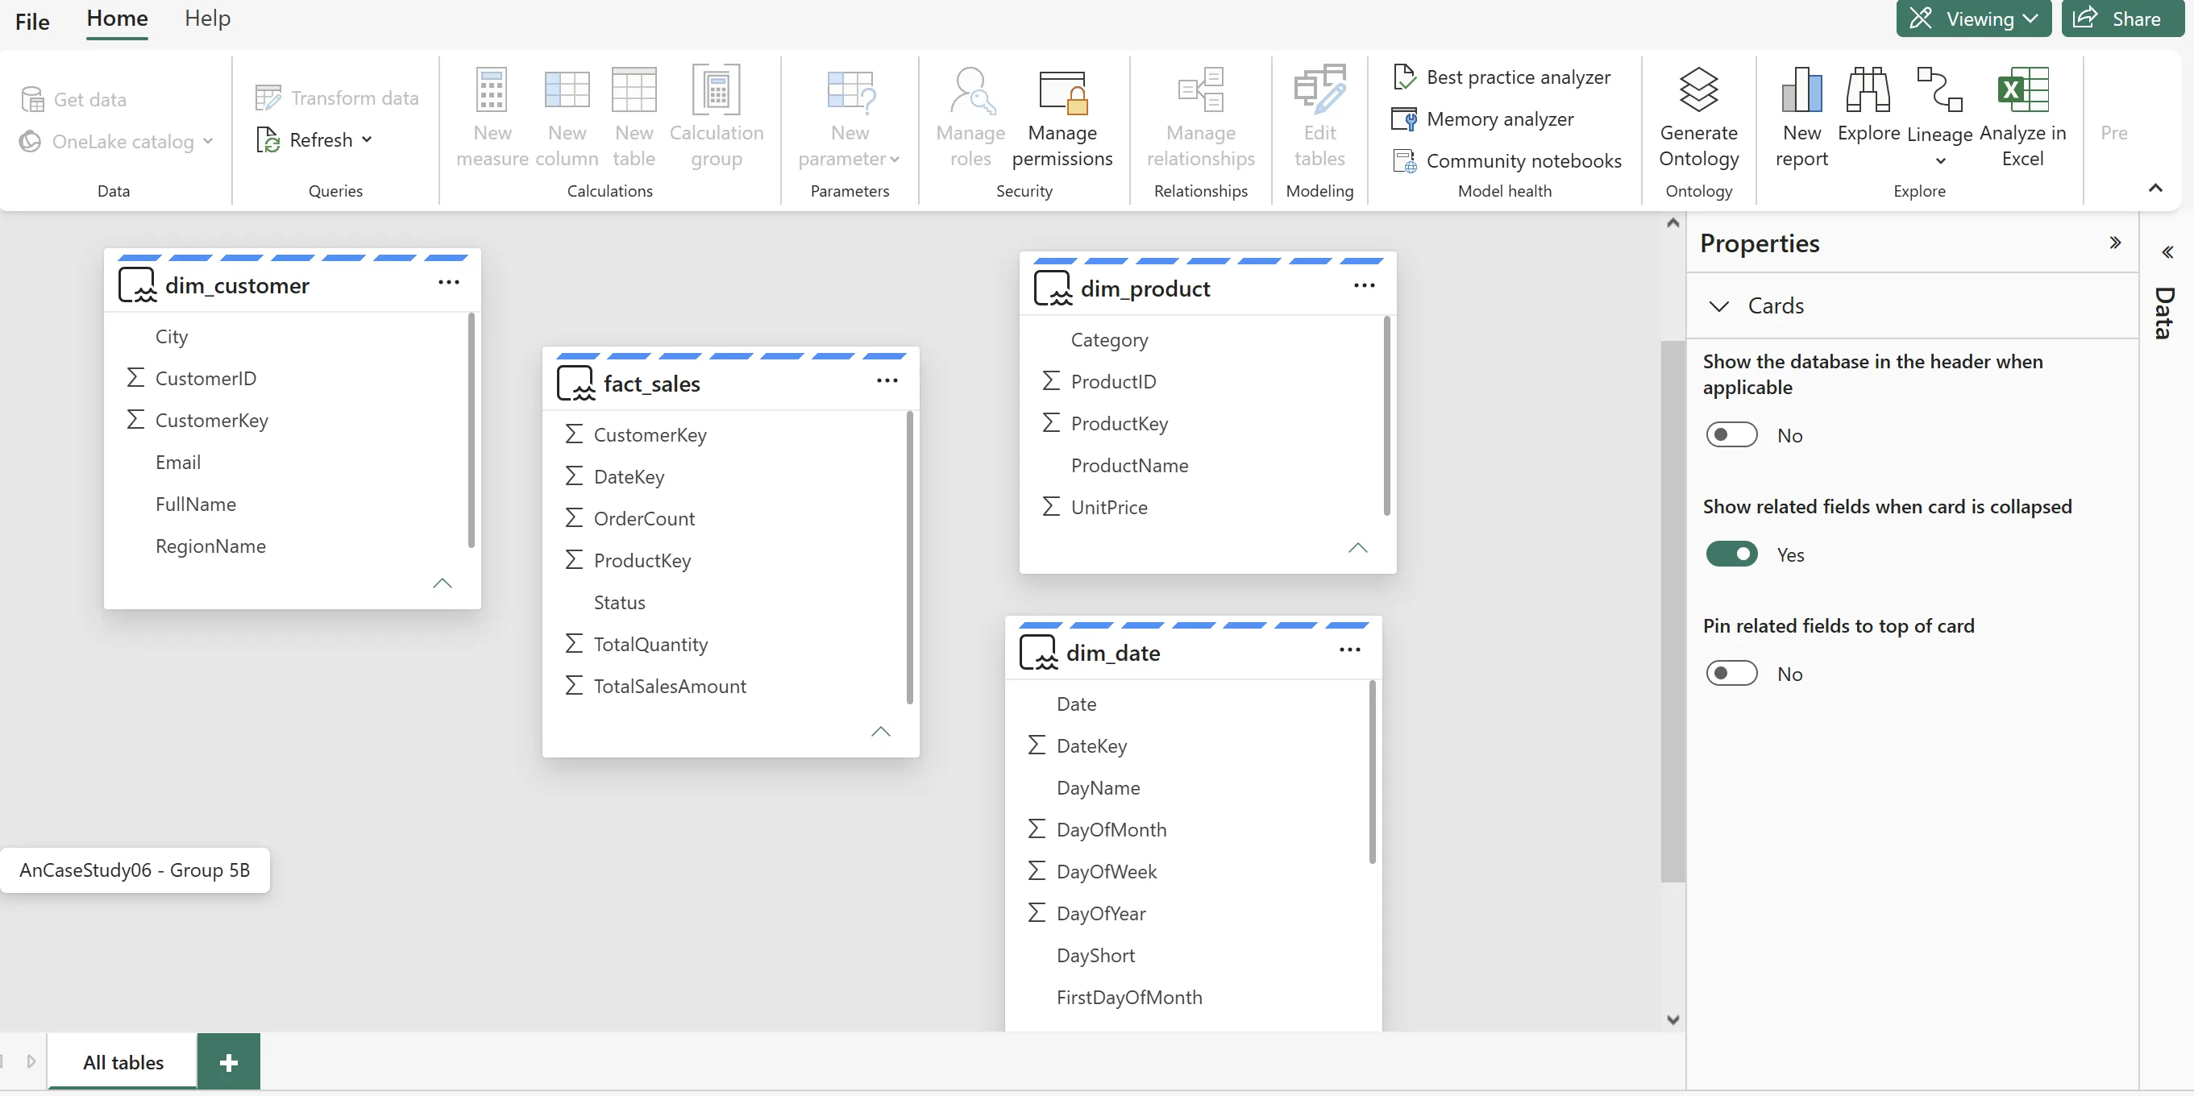Screen dimensions: 2194x1096
Task: Expand the Data pane with double chevron
Action: coord(2167,252)
